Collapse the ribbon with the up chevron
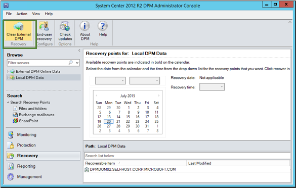Image resolution: width=297 pixels, height=190 pixels. (x=290, y=22)
